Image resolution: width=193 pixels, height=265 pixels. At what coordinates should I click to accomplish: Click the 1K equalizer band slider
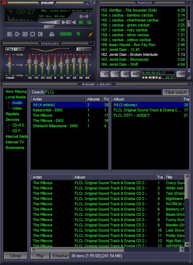coord(55,67)
